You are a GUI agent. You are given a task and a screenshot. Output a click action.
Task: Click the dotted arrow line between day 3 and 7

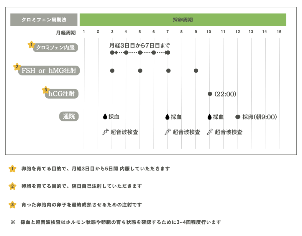coord(139,53)
